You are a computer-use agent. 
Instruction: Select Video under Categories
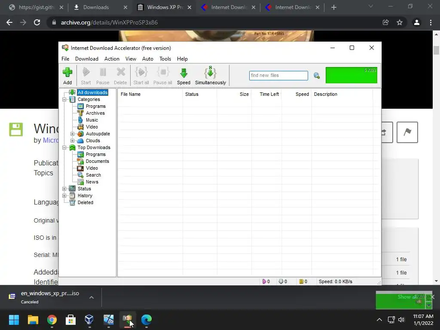click(x=92, y=127)
